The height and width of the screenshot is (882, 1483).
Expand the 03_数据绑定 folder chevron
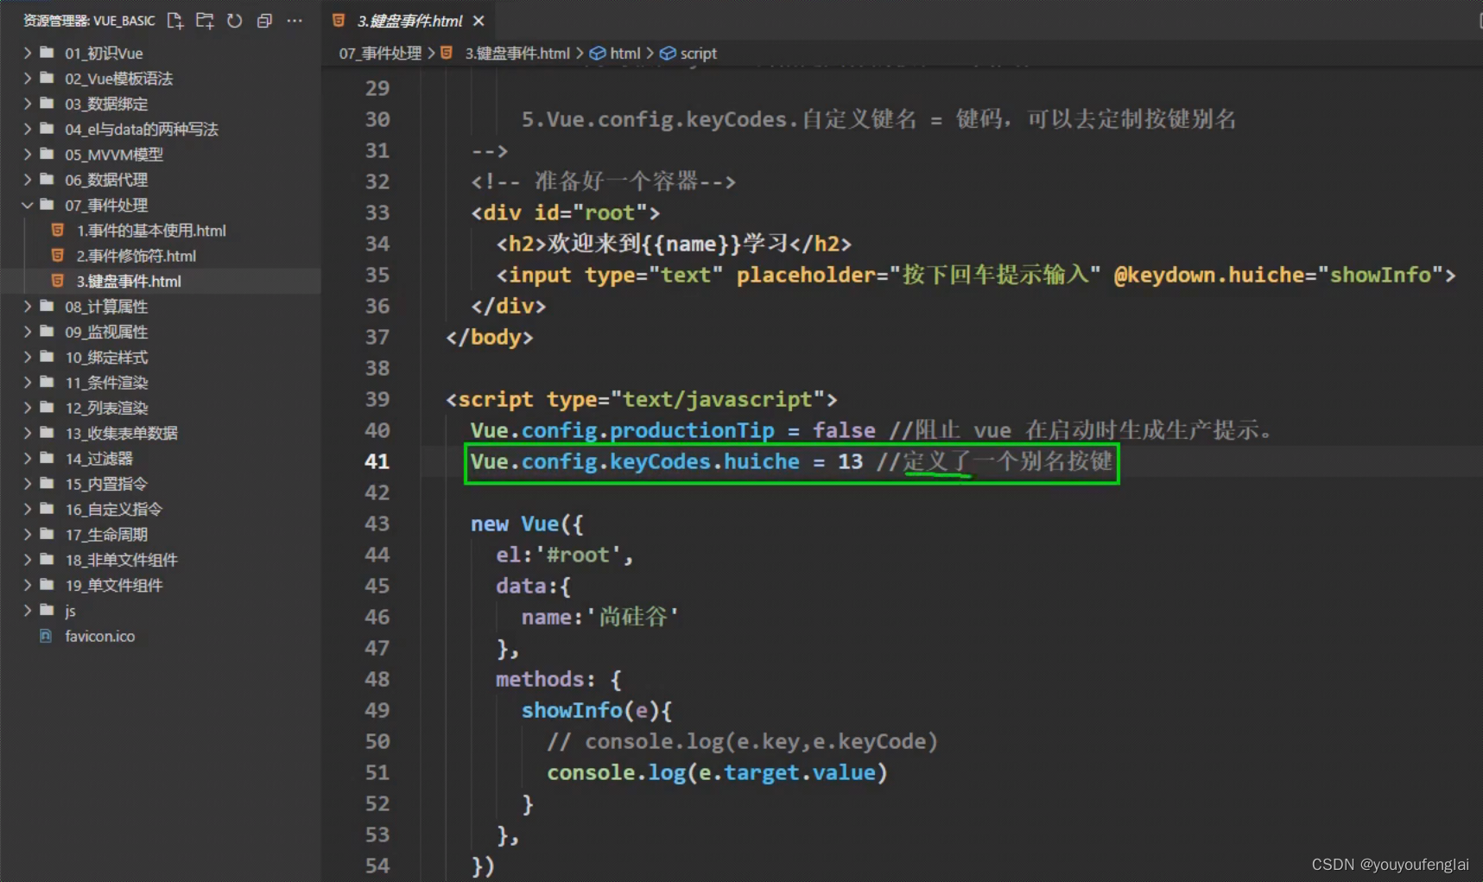28,104
